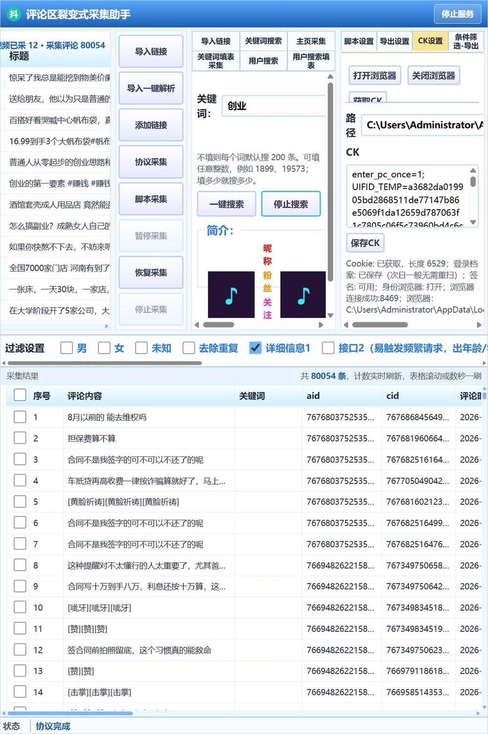Toggle the 未知 filter checkbox
Screen dimensions: 488x734
pos(141,348)
